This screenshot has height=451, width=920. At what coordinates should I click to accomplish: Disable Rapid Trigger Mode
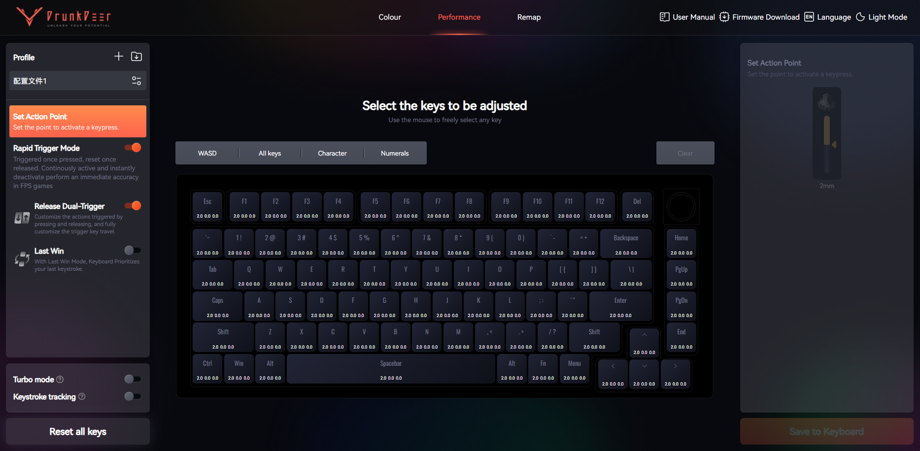133,147
